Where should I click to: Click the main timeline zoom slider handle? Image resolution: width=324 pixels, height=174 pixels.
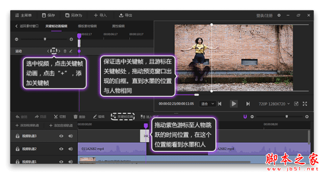pyautogui.click(x=287, y=117)
